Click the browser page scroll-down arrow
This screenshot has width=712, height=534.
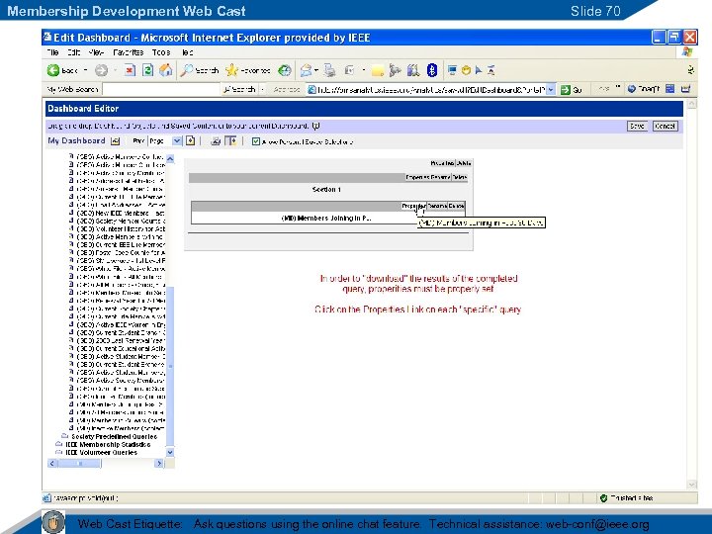[691, 485]
